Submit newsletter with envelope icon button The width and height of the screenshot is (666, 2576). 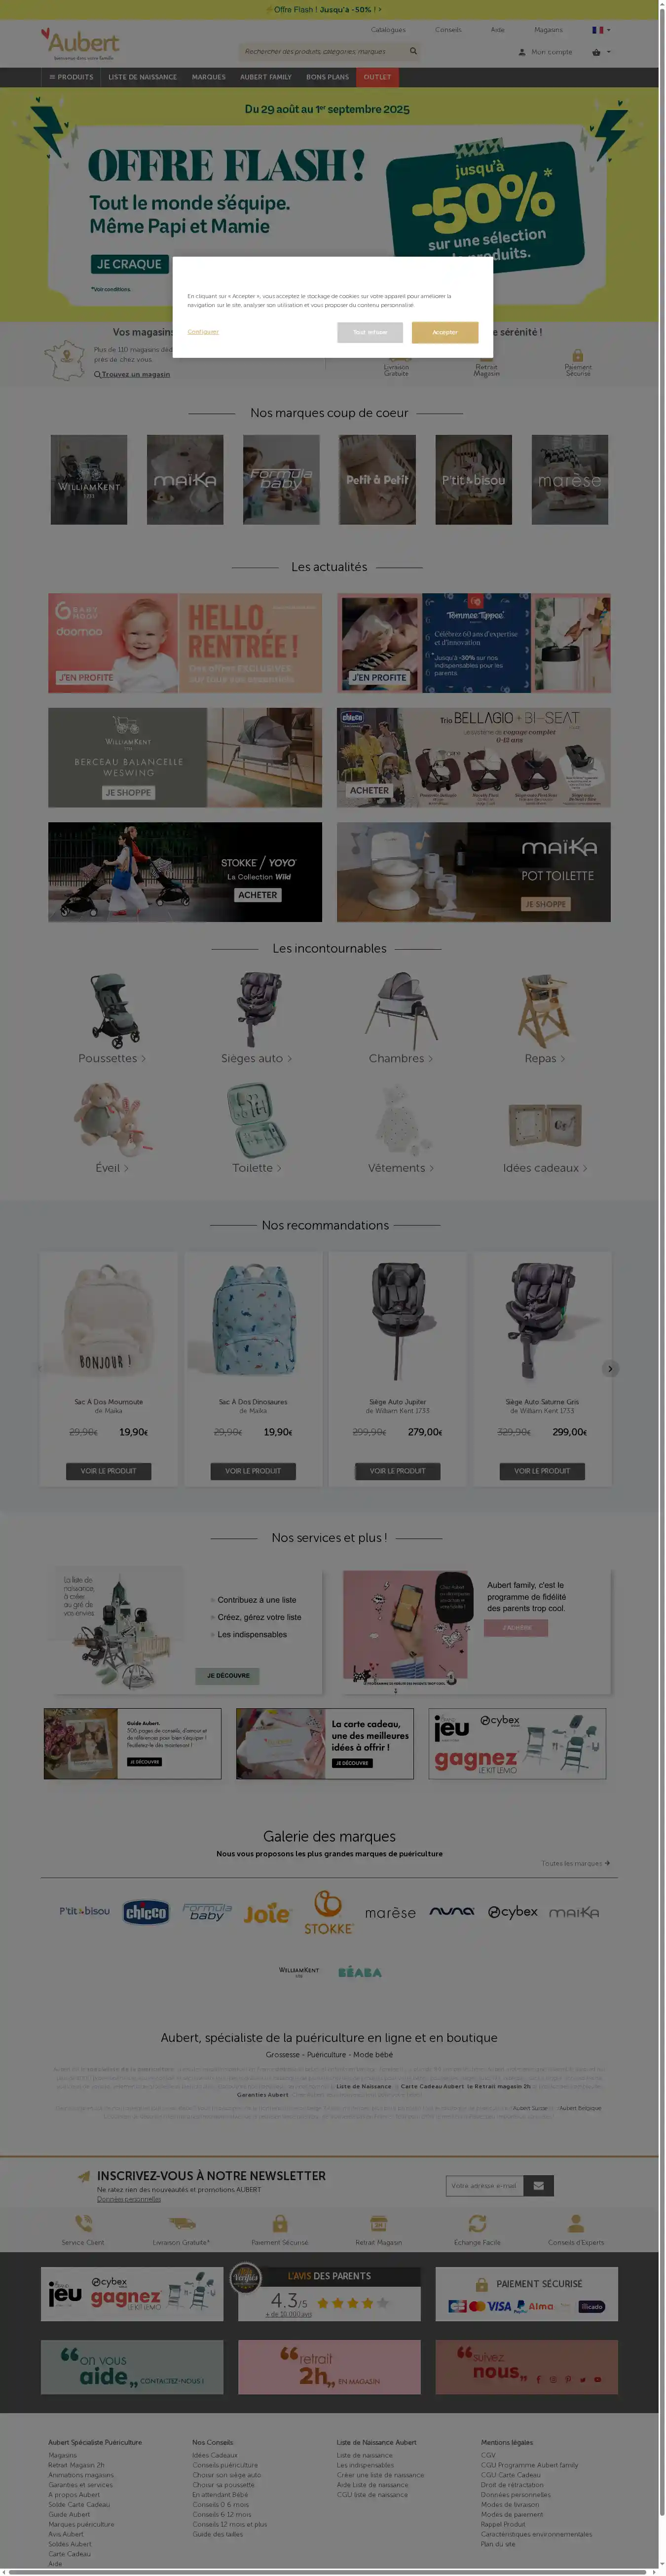[538, 2186]
